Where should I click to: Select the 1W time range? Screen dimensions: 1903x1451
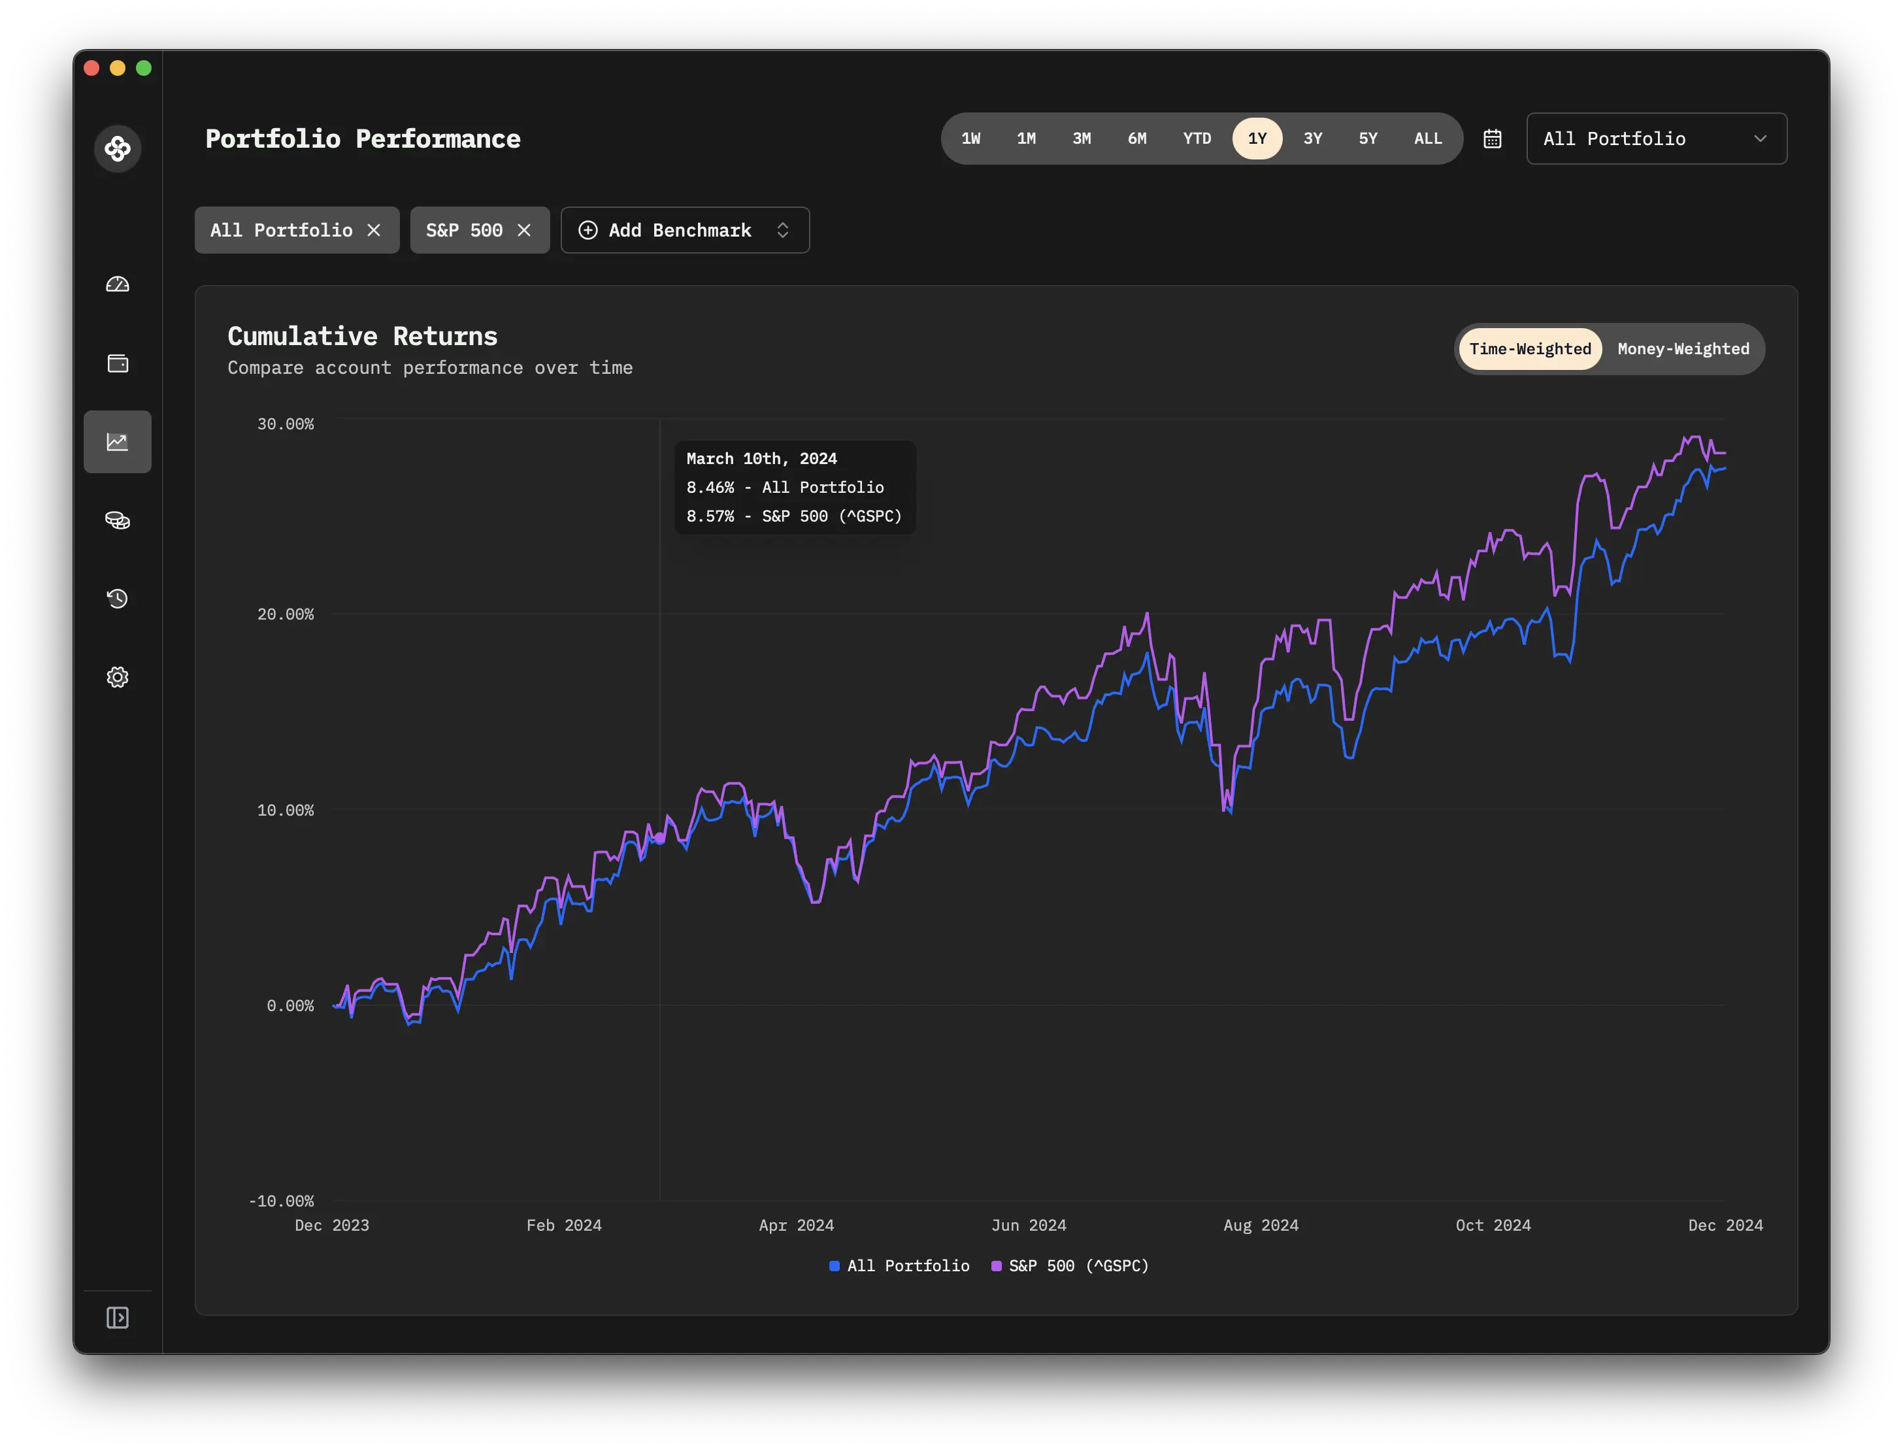click(x=970, y=138)
